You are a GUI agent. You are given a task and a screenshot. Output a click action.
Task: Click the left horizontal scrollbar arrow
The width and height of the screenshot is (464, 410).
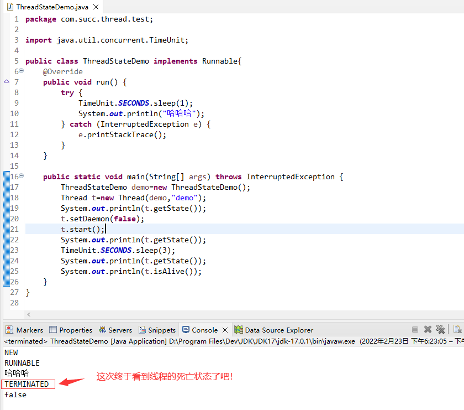coord(28,314)
